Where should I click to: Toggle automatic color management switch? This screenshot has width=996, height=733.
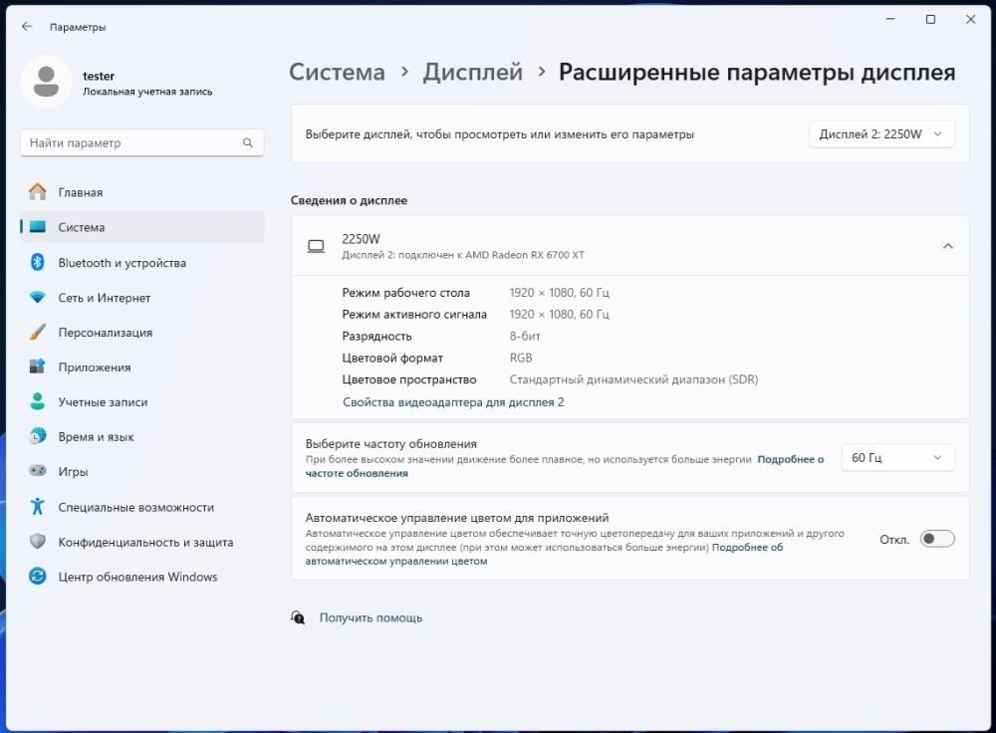coord(937,539)
